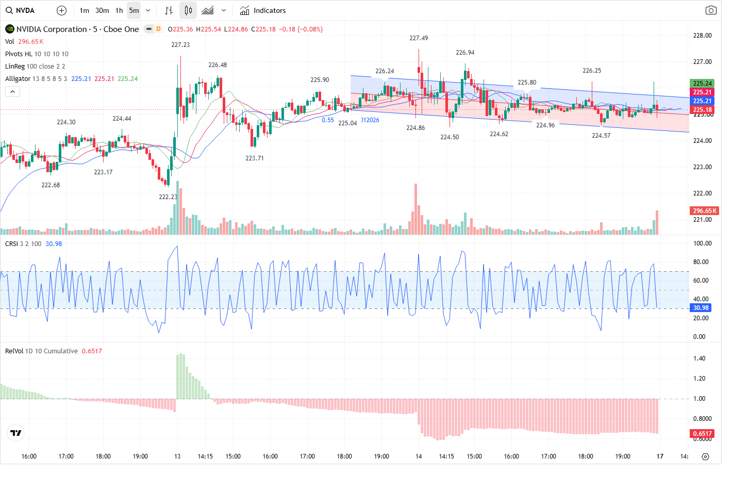Screen dimensions: 732x490
Task: Select the active 5m interval
Action: (x=134, y=10)
